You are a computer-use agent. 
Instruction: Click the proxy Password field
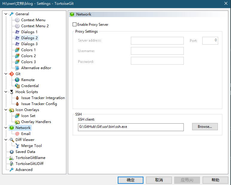[157, 61]
